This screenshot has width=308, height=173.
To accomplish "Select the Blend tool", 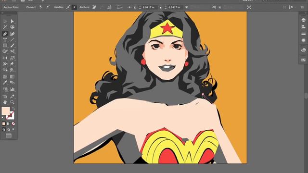I will click(13, 82).
